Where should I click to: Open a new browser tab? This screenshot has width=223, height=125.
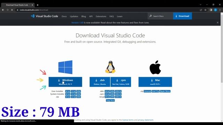(x=38, y=5)
